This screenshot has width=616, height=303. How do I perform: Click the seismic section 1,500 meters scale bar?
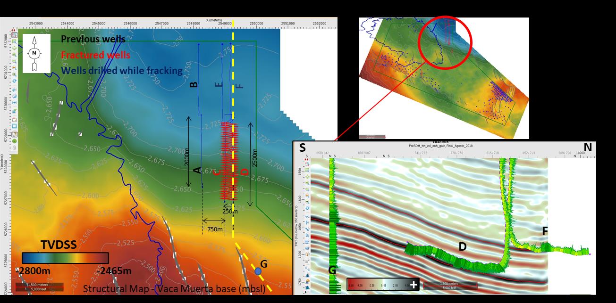coord(450,285)
